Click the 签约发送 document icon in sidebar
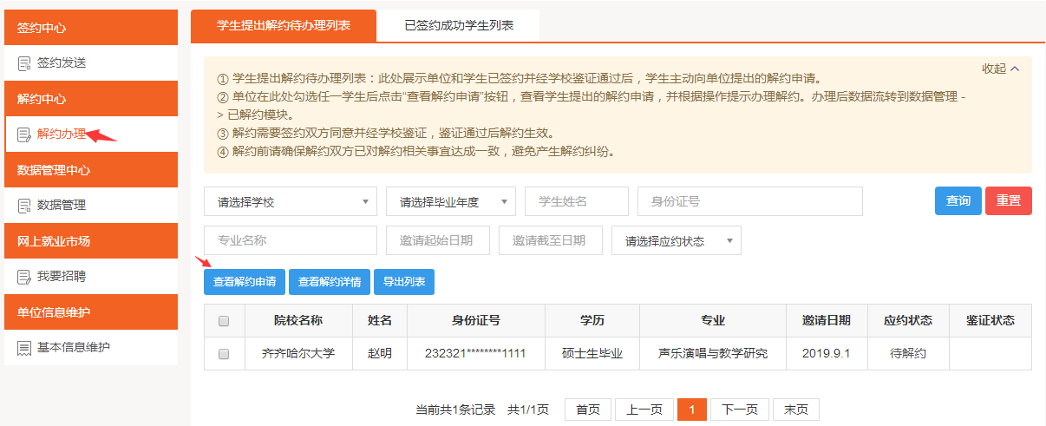Screen dimensions: 1046x426 (x=24, y=63)
